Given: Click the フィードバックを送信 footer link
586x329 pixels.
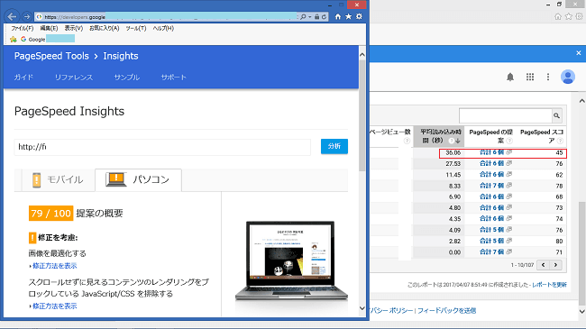Looking at the screenshot, I should click(x=446, y=311).
